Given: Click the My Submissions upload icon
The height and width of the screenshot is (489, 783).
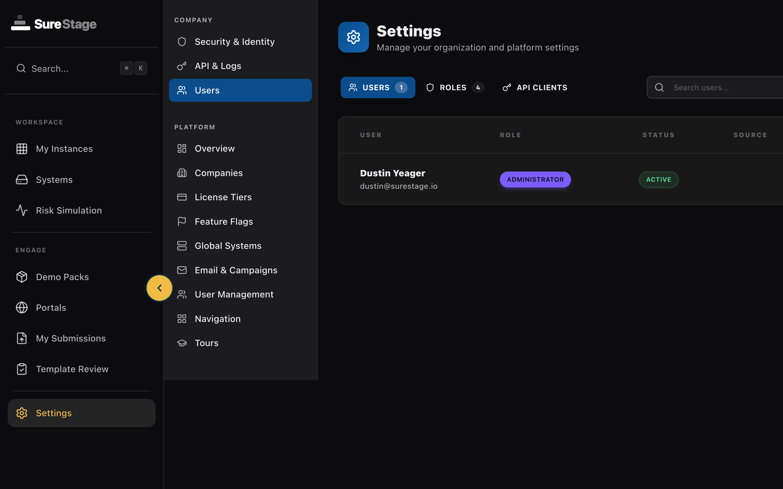Looking at the screenshot, I should pyautogui.click(x=21, y=338).
